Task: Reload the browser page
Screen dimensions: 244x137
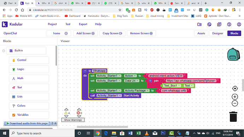Action: pos(16,10)
